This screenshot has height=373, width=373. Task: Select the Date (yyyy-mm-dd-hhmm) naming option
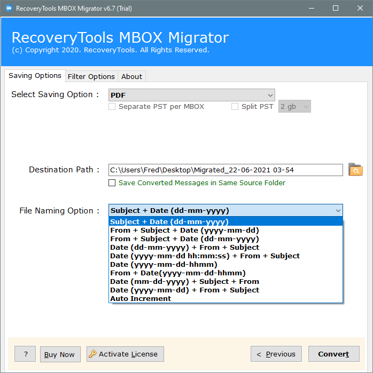click(226, 265)
